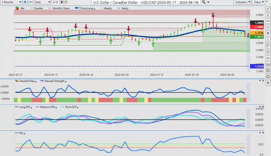Select the vertical line drawing tool
271x156 pixels.
[268, 15]
